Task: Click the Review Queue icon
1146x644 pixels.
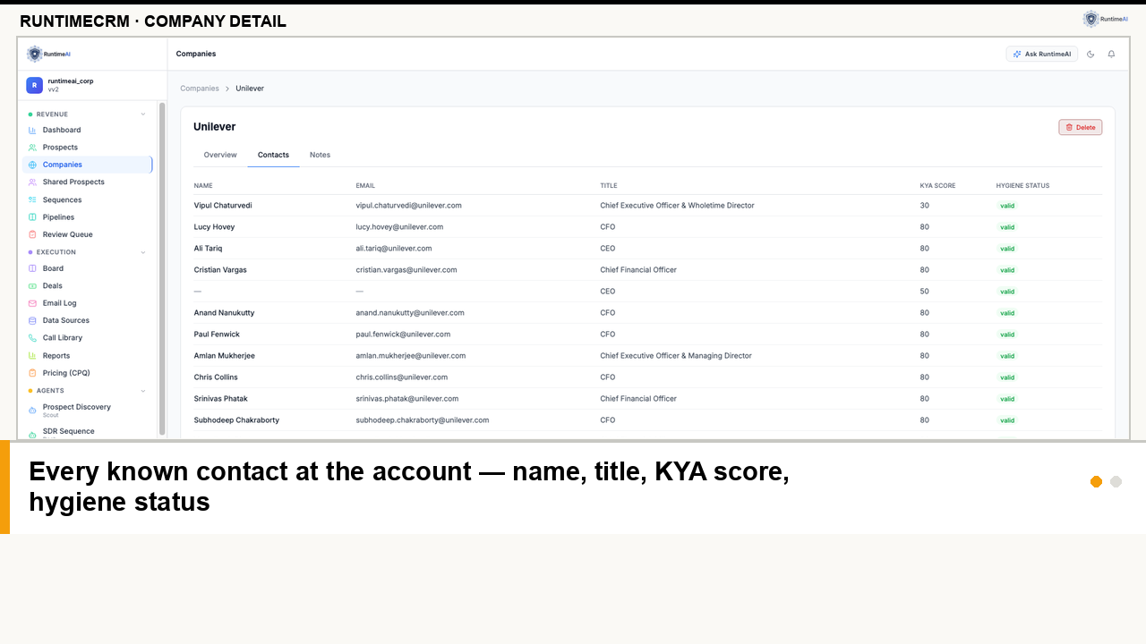Action: point(33,234)
